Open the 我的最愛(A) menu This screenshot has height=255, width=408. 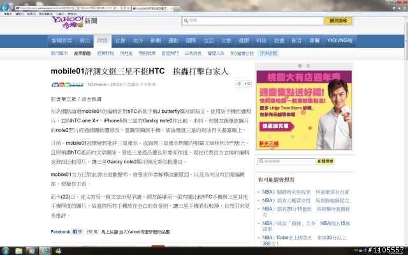coord(46,14)
